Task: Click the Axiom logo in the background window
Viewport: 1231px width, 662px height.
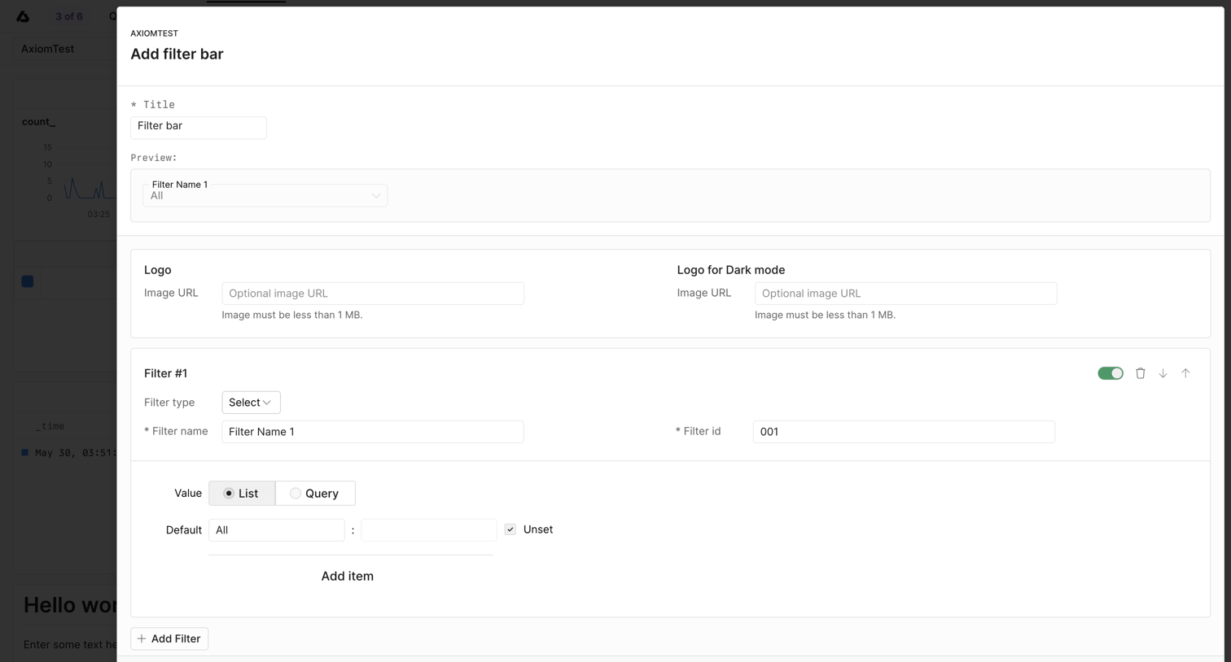Action: click(x=23, y=16)
